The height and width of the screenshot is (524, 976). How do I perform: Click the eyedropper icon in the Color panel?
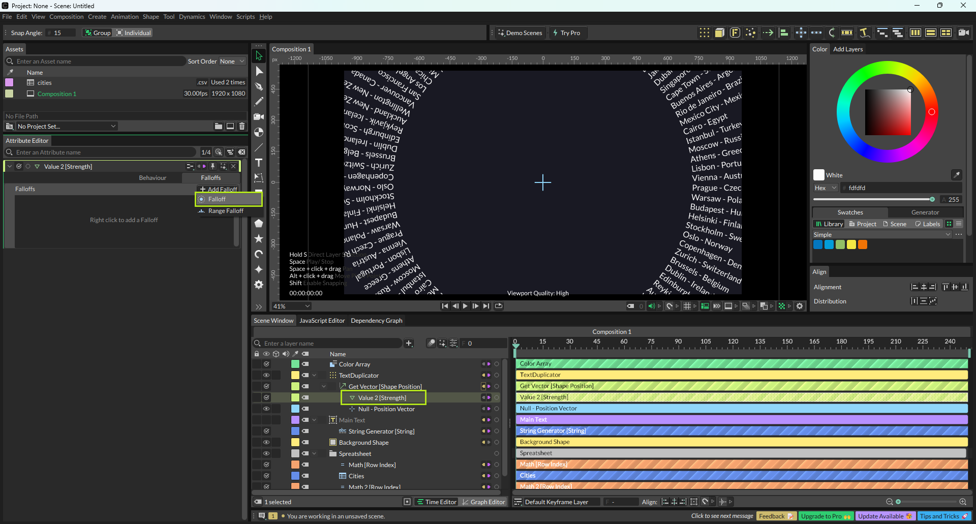click(956, 175)
